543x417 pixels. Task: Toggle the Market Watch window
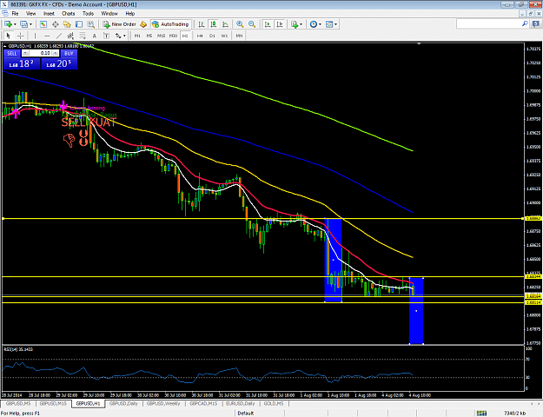pyautogui.click(x=43, y=24)
